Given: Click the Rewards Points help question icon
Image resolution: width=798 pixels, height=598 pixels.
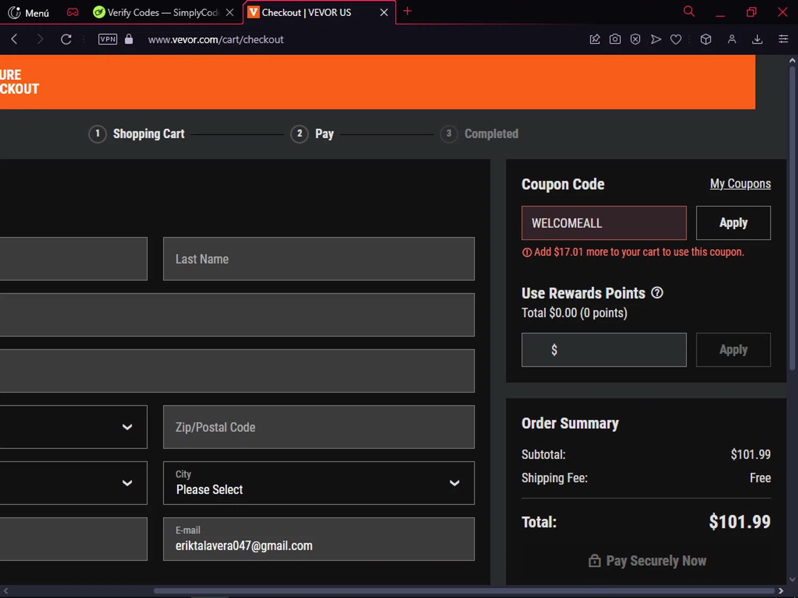Looking at the screenshot, I should click(x=657, y=293).
